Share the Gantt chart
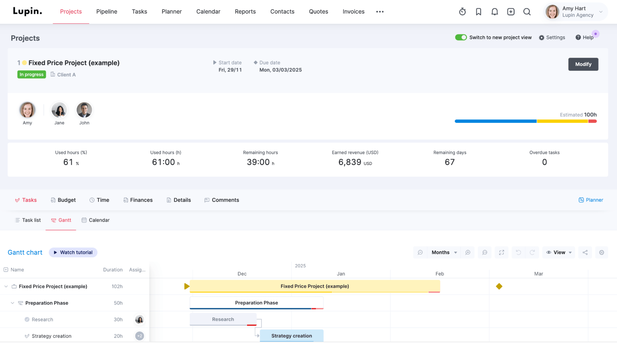The width and height of the screenshot is (617, 343). (x=585, y=252)
